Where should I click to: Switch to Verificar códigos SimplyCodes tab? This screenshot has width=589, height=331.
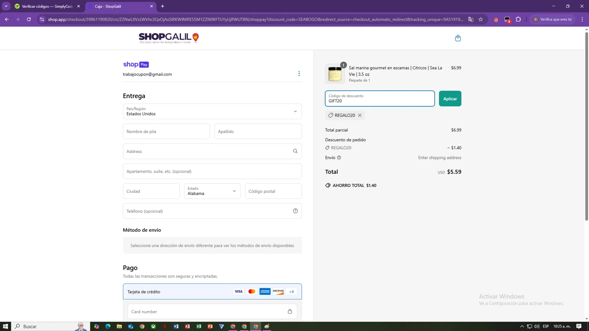point(47,6)
